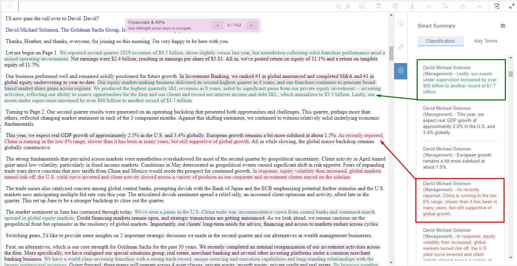Image resolution: width=517 pixels, height=266 pixels.
Task: Expand viewer to full screen
Action: 512,6
